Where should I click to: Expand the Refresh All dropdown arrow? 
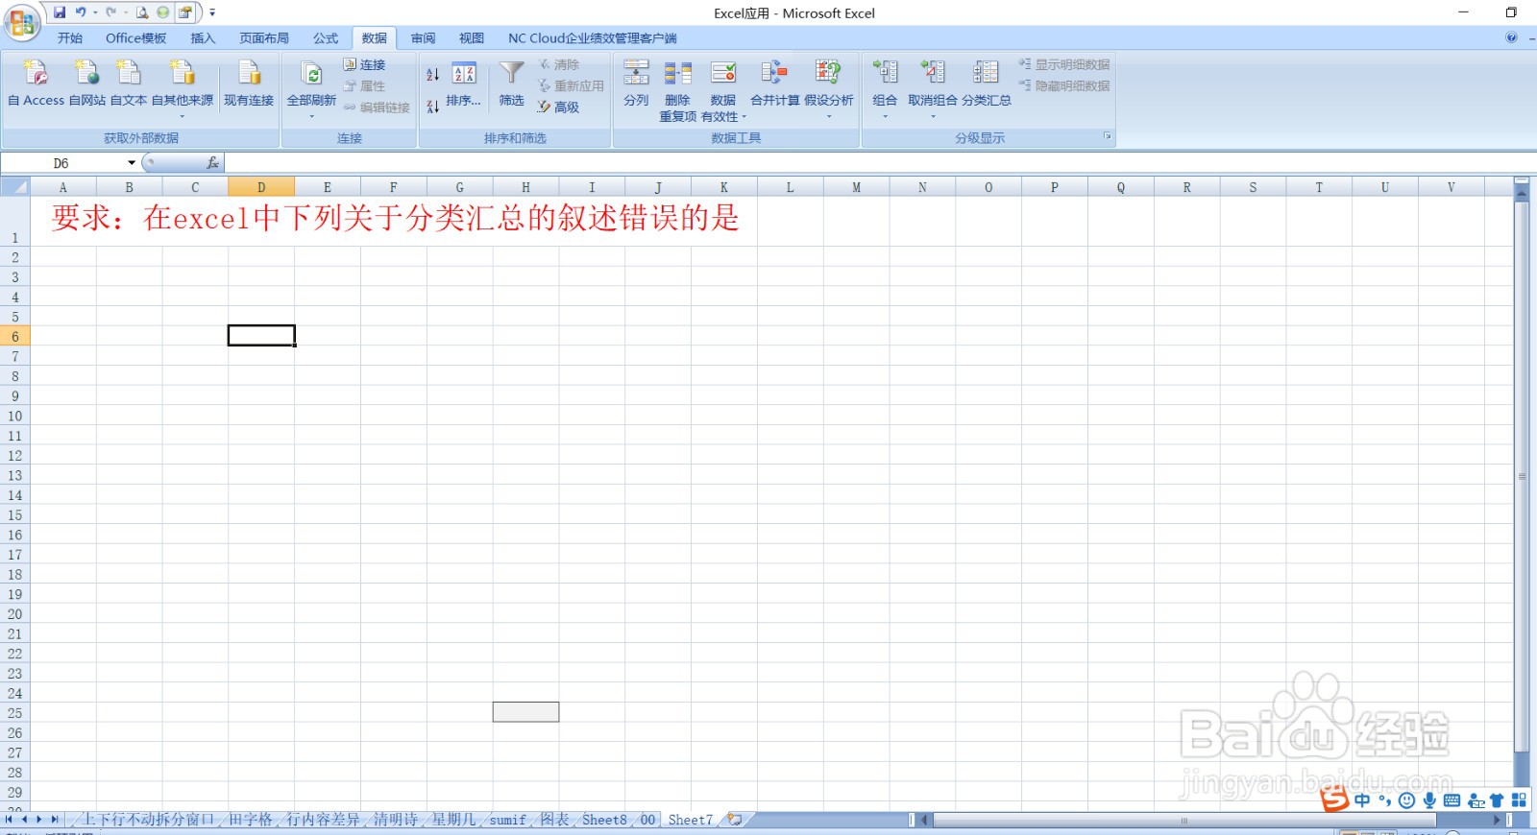[x=311, y=116]
